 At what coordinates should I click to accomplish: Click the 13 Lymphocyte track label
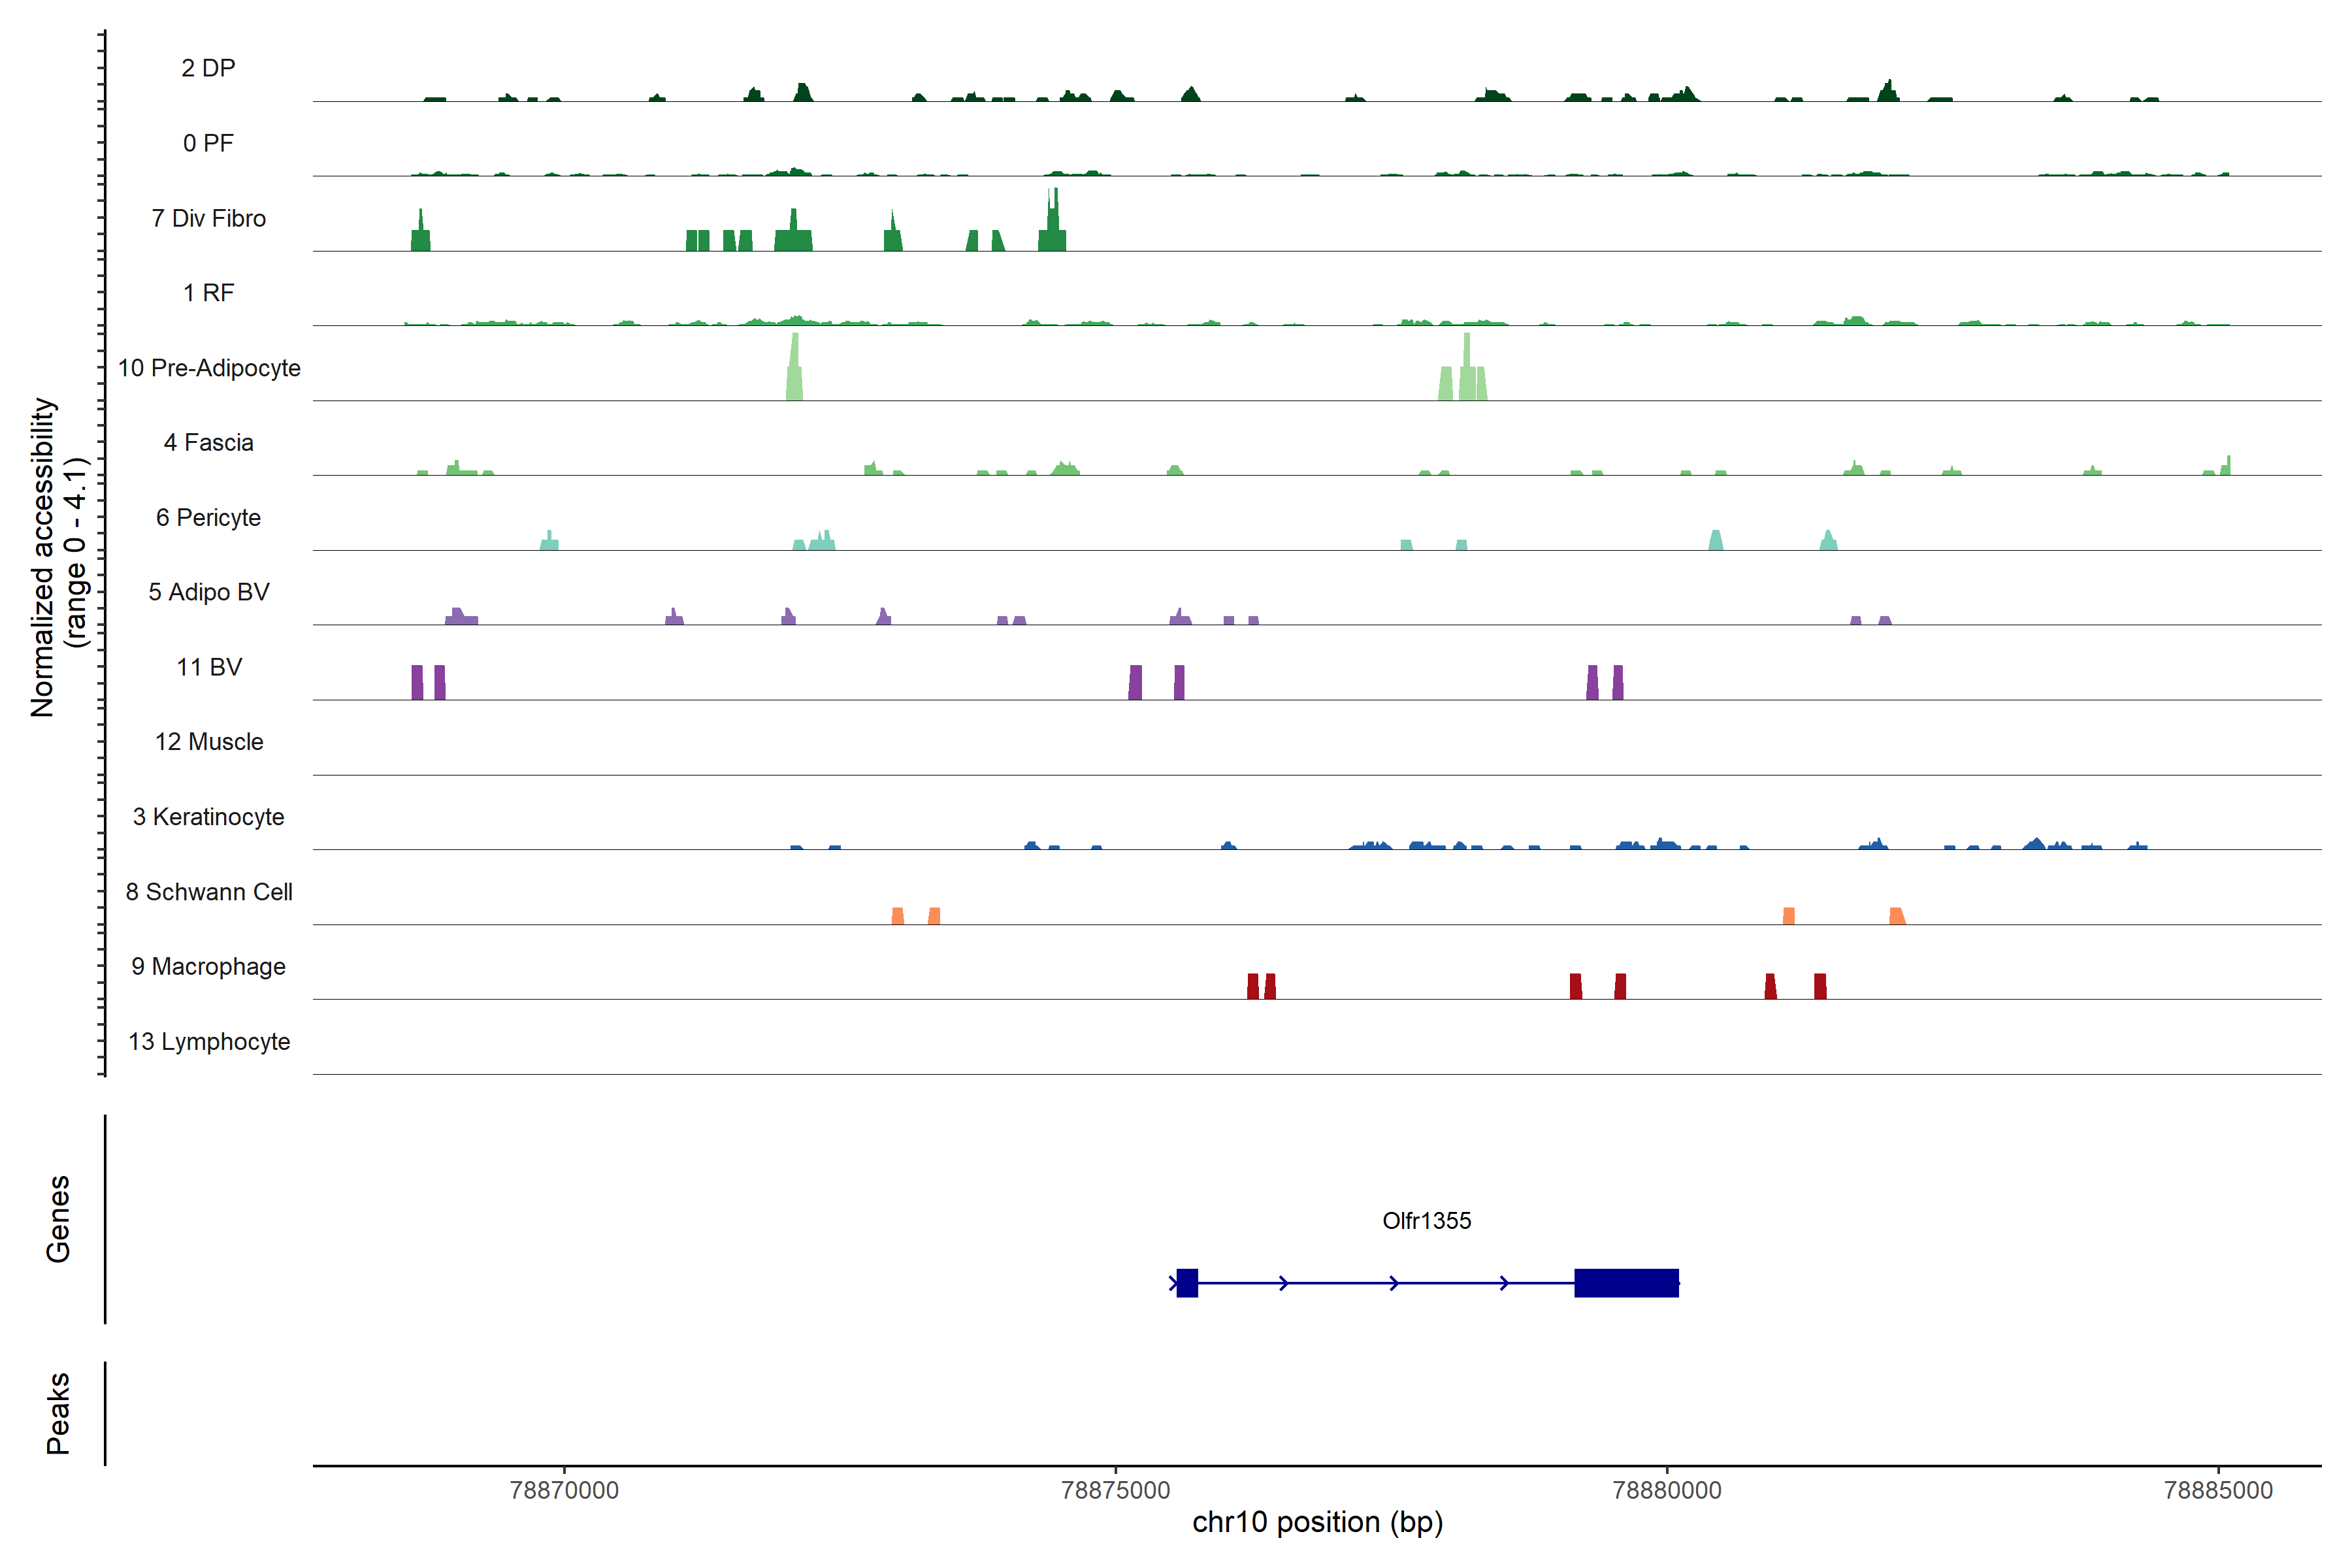pos(208,1042)
